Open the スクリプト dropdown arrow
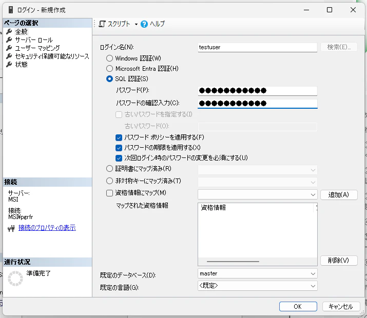This screenshot has width=367, height=318. pos(136,24)
